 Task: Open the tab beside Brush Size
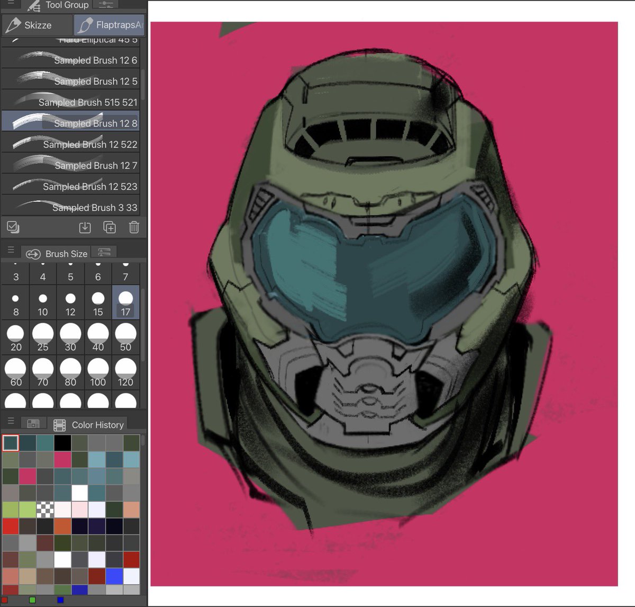[104, 253]
